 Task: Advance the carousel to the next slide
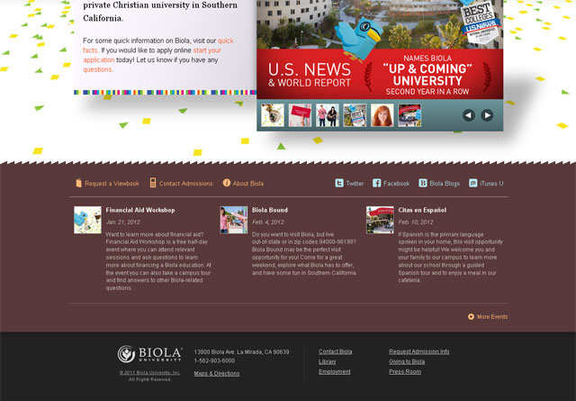pyautogui.click(x=487, y=115)
